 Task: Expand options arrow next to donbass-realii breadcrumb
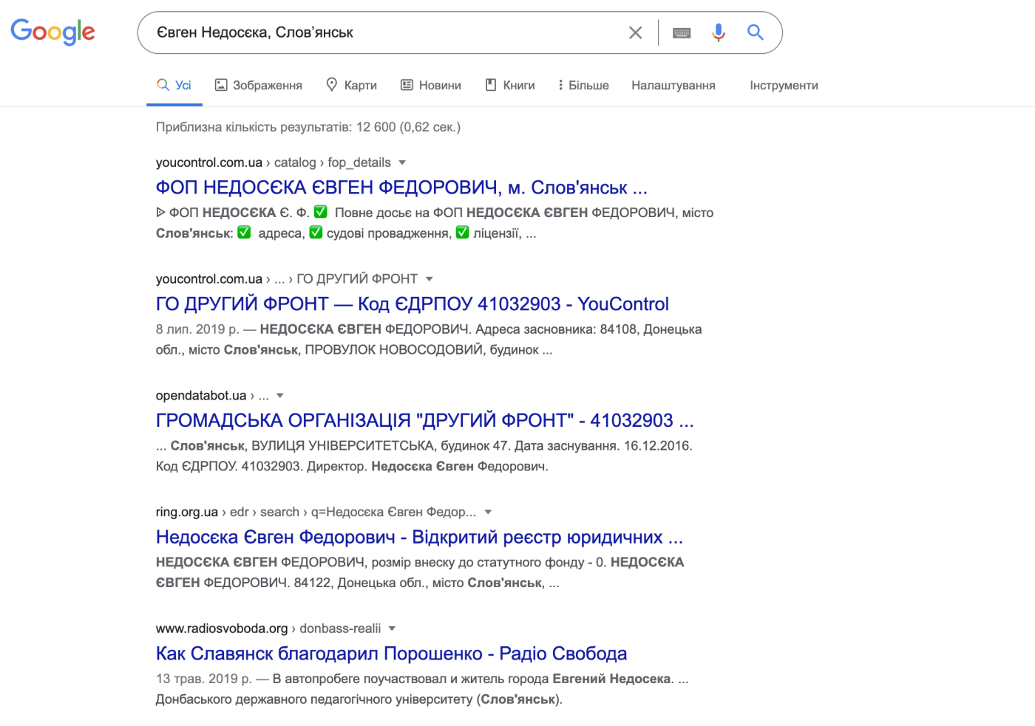coord(392,629)
